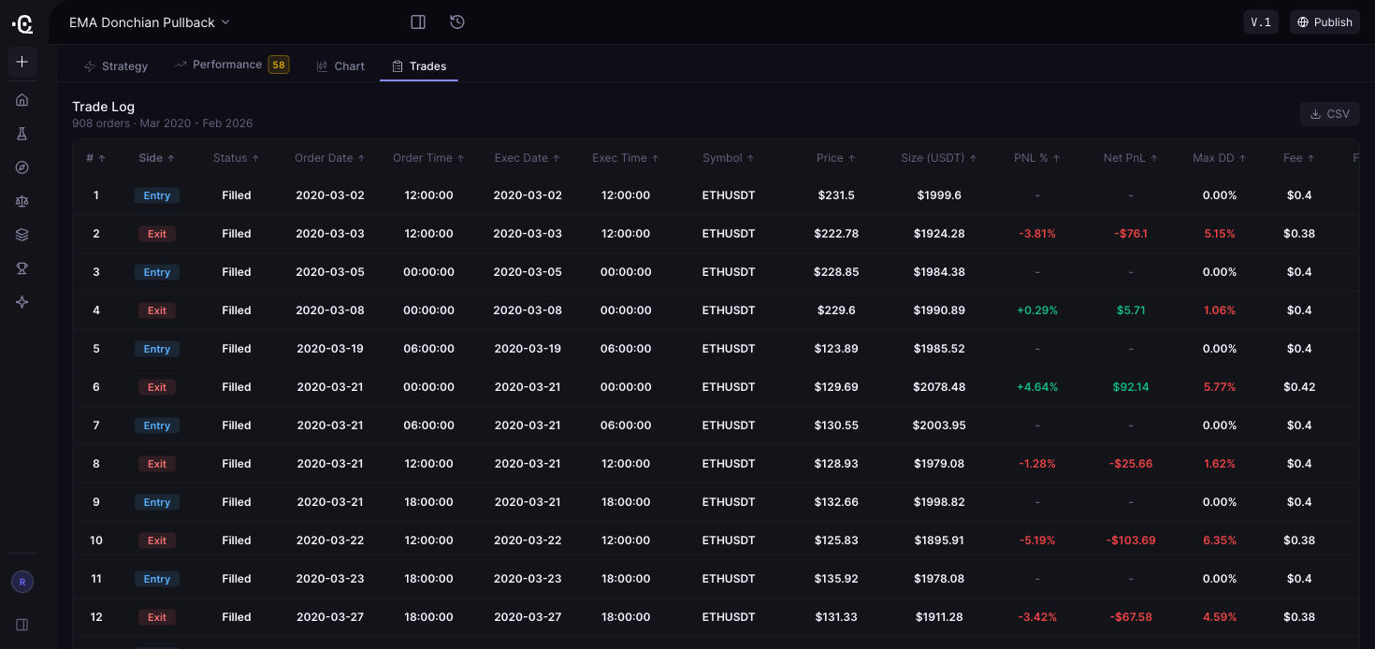Click the Entry badge in row 5
Screen dimensions: 1375x649
(157, 349)
